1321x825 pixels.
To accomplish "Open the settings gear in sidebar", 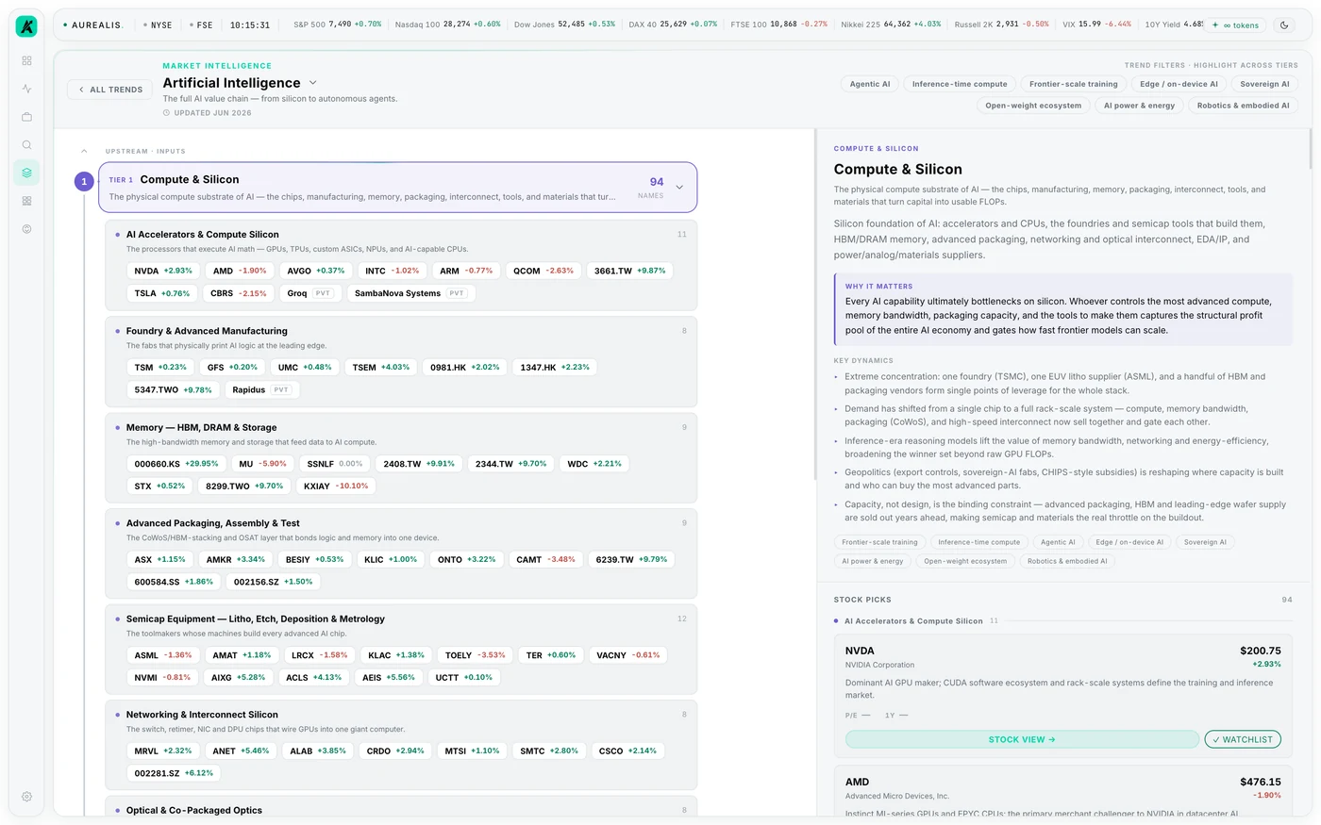I will [x=26, y=797].
